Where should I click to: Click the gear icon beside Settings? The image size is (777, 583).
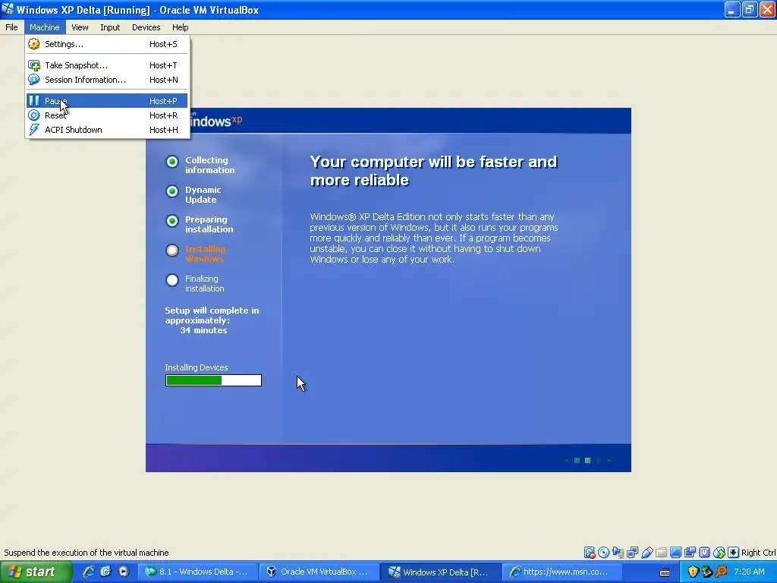click(x=33, y=44)
